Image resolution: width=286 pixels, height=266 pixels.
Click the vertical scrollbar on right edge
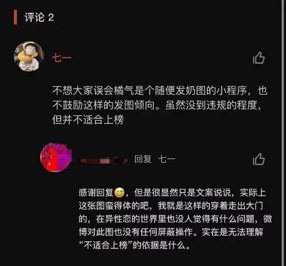pos(283,133)
